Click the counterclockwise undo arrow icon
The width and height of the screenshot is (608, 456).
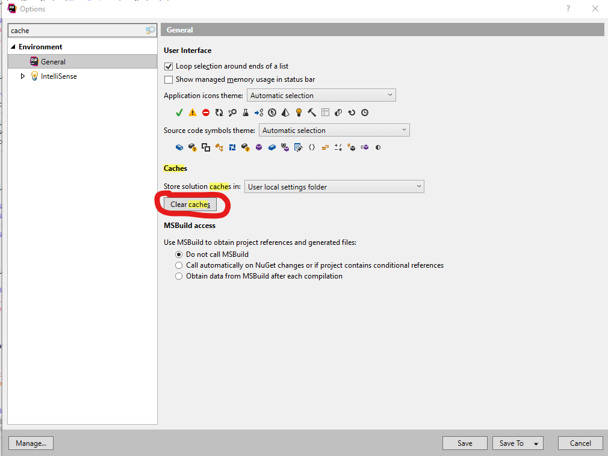click(352, 112)
